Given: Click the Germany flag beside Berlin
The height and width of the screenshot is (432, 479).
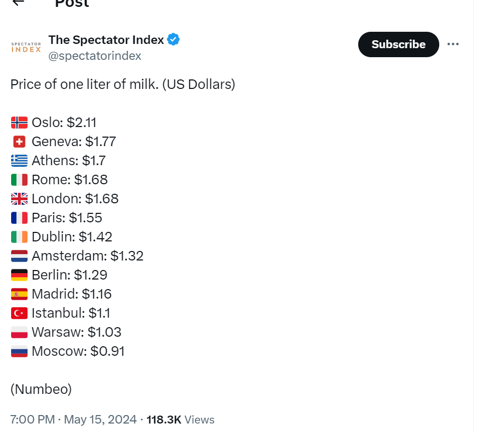Looking at the screenshot, I should coord(19,275).
